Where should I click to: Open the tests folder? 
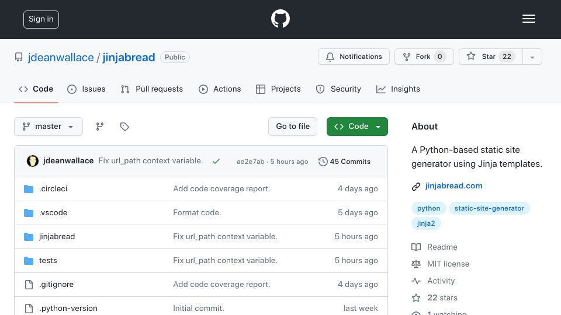click(x=48, y=260)
